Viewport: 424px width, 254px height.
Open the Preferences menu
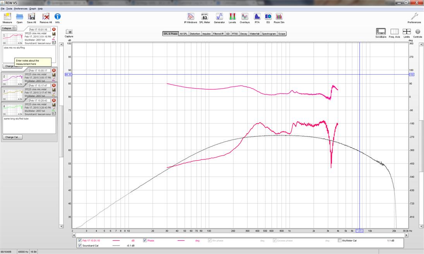pyautogui.click(x=21, y=9)
